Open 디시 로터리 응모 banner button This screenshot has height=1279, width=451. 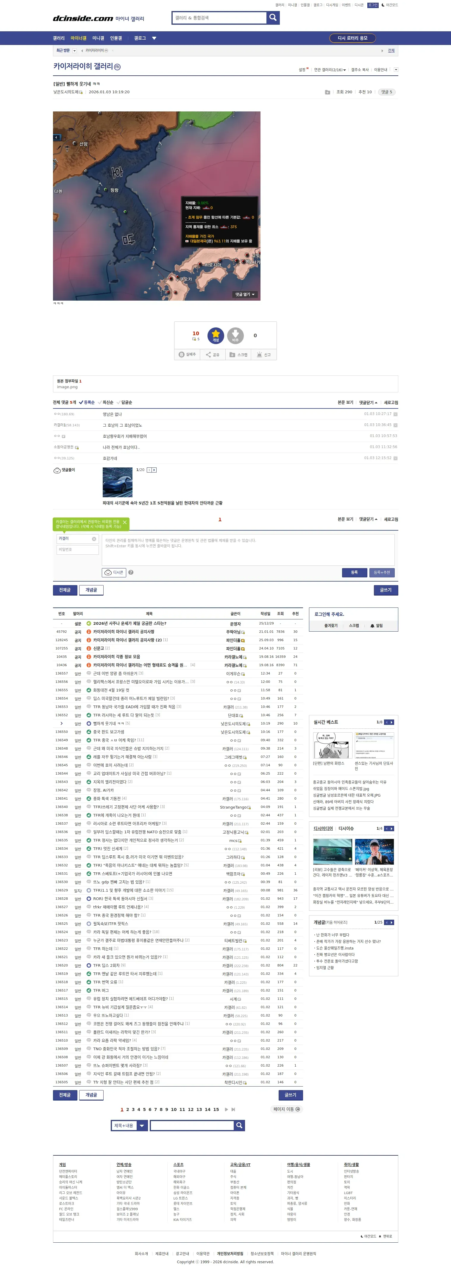[x=352, y=38]
